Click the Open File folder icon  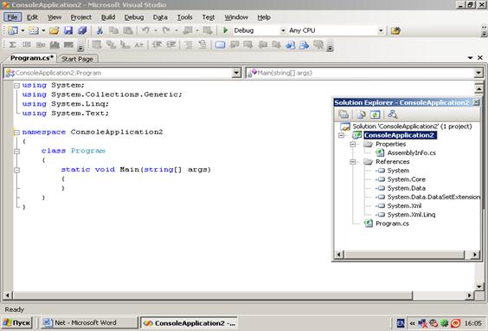54,30
